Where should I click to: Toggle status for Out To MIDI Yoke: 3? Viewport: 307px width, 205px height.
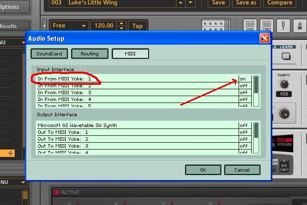(245, 146)
